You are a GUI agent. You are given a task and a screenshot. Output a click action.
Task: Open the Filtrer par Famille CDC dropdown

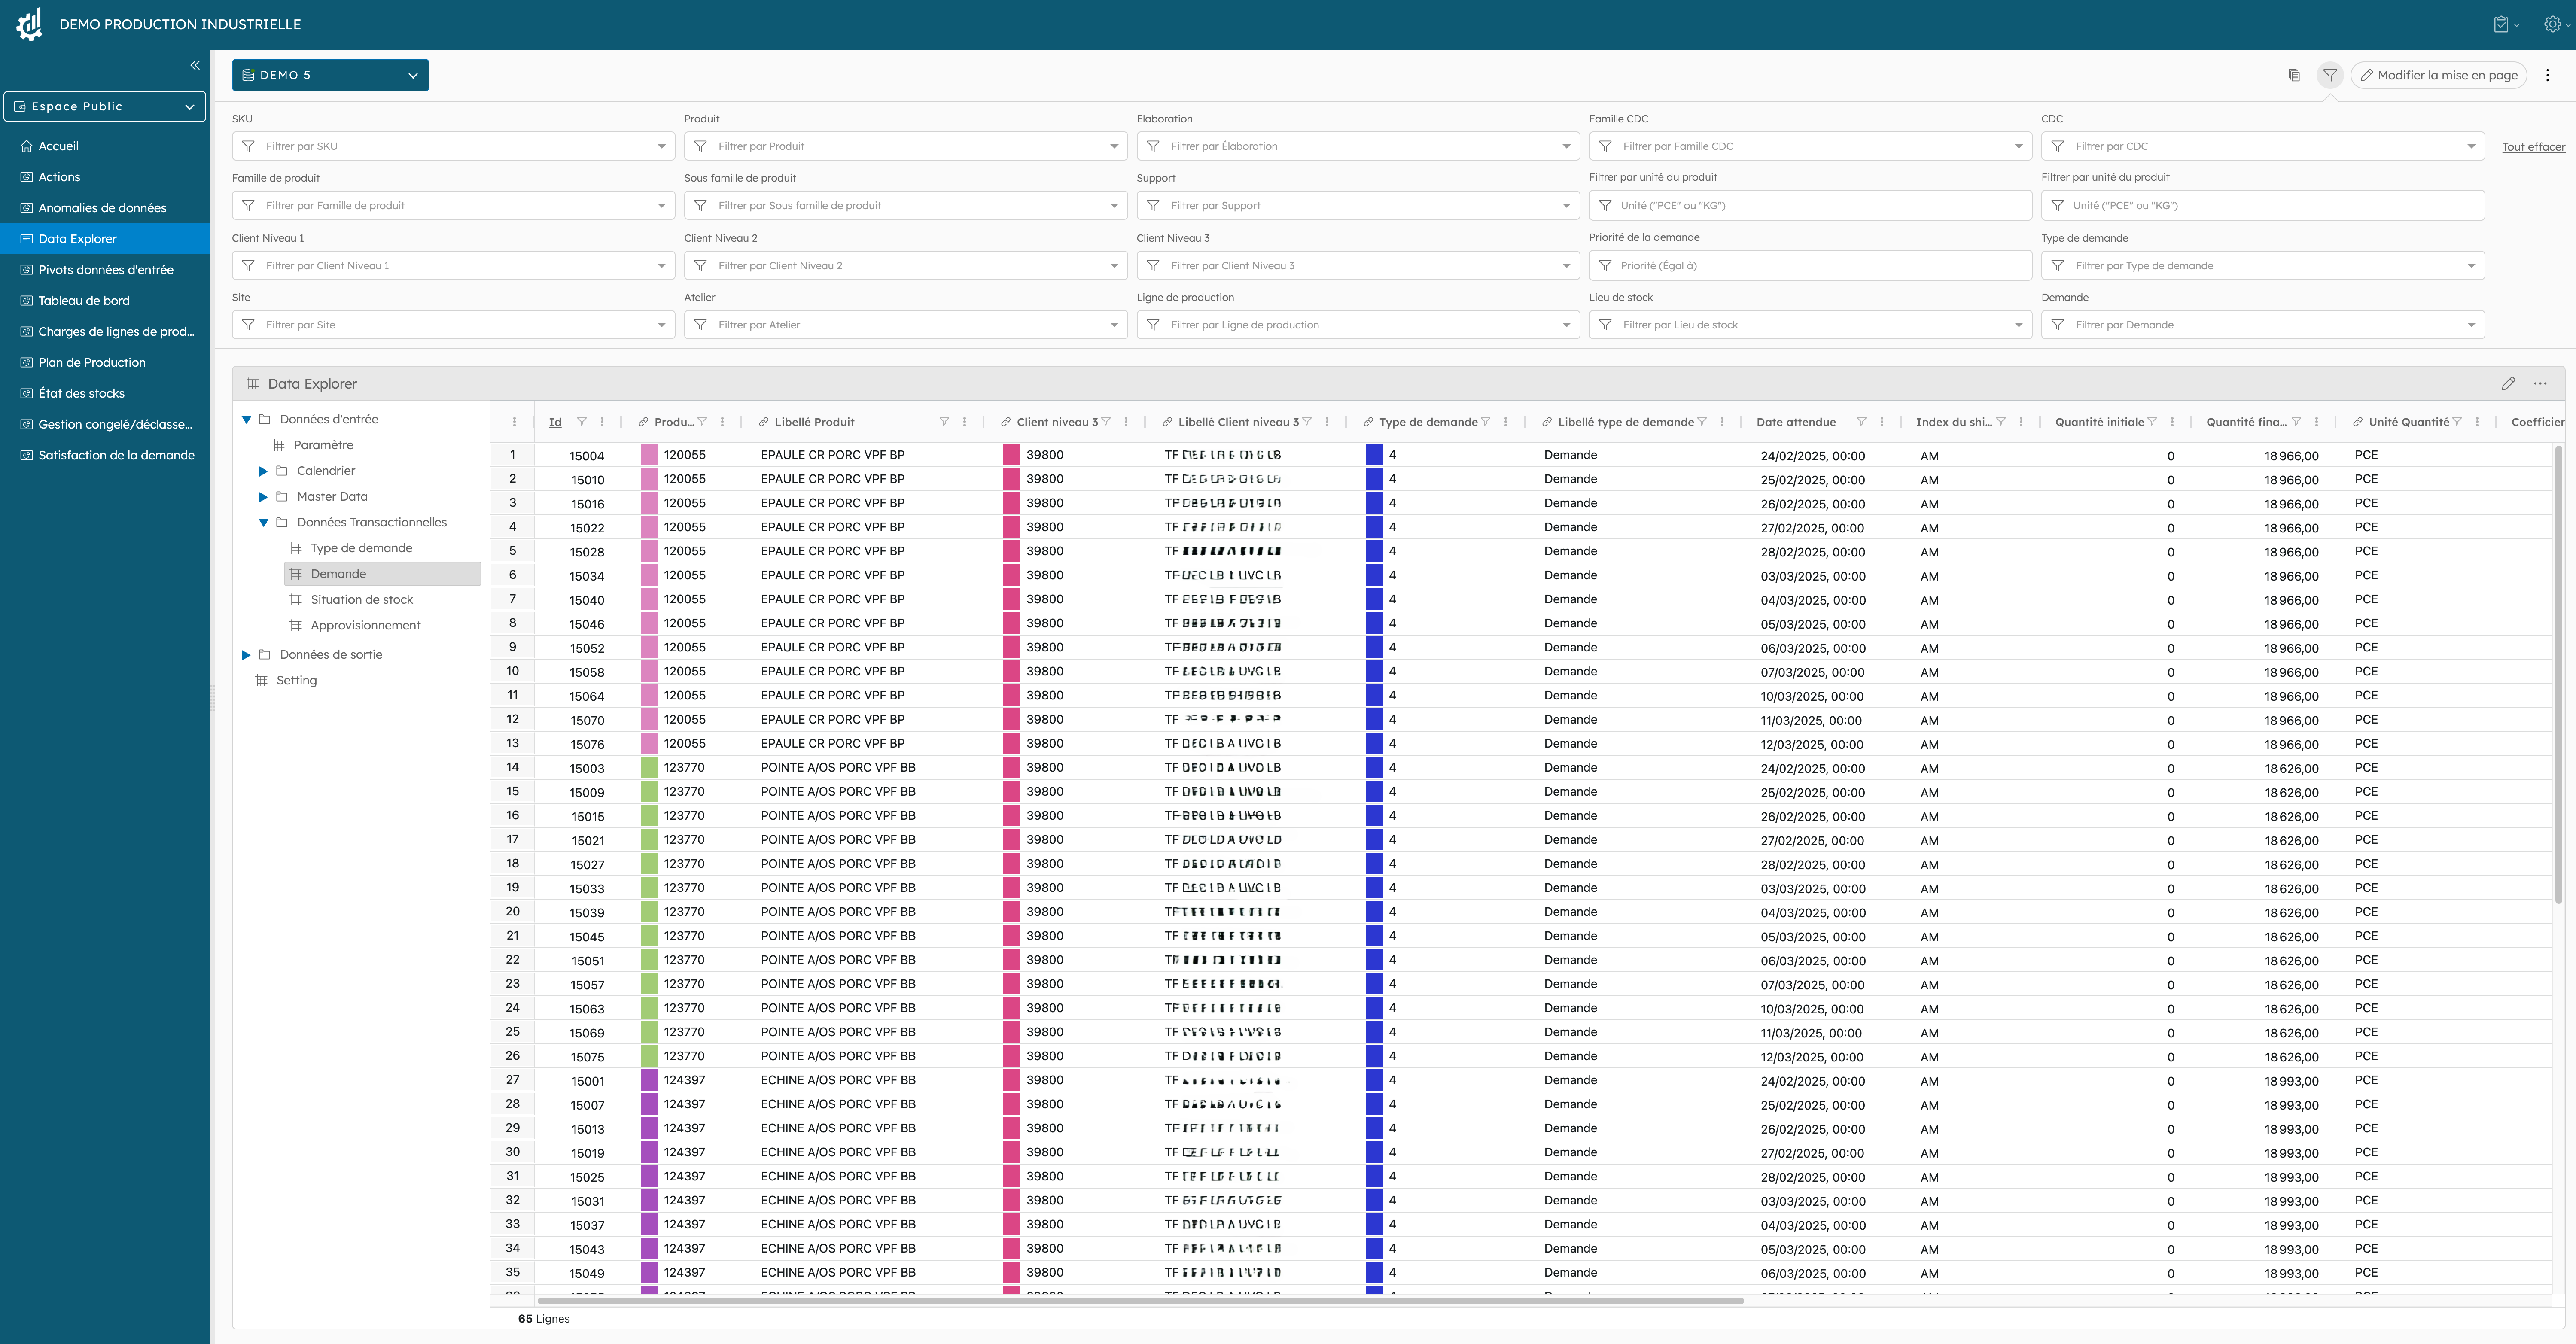tap(1810, 146)
